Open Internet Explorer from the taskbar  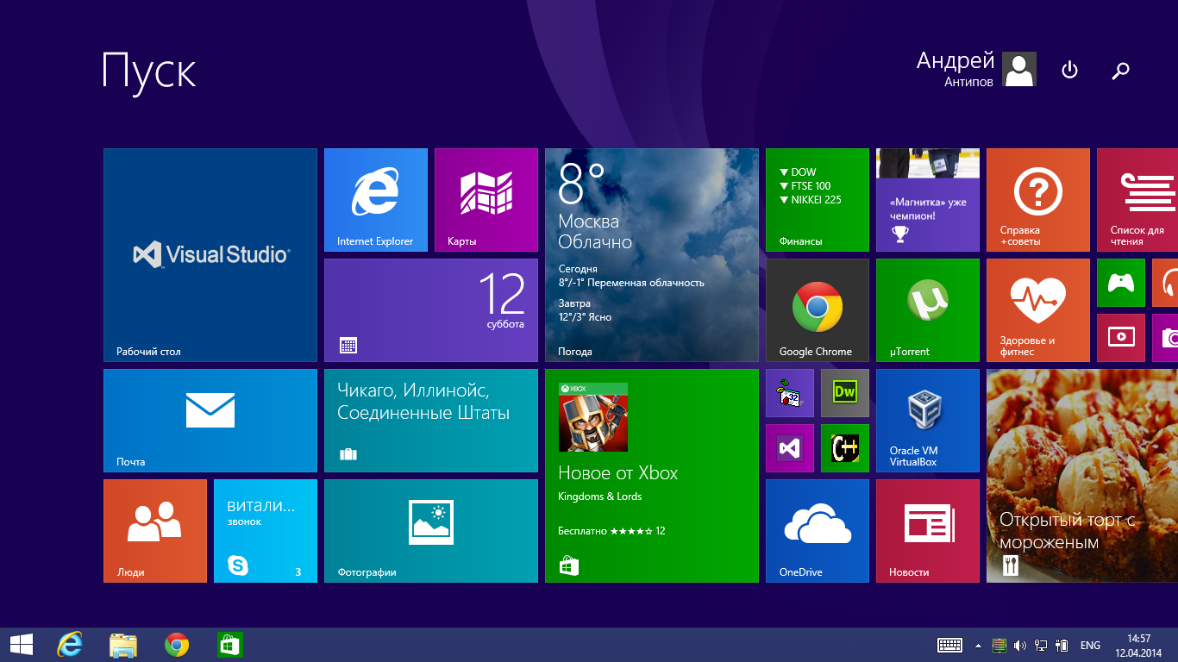(x=70, y=645)
